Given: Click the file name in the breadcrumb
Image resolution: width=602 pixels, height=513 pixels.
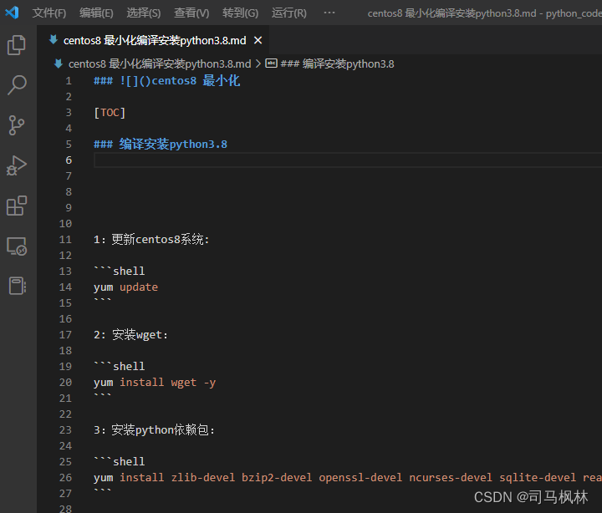Looking at the screenshot, I should (160, 63).
